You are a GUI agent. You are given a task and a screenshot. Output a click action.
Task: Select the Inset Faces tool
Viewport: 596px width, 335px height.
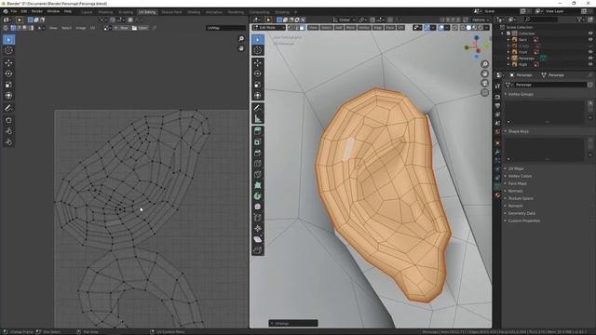(258, 142)
